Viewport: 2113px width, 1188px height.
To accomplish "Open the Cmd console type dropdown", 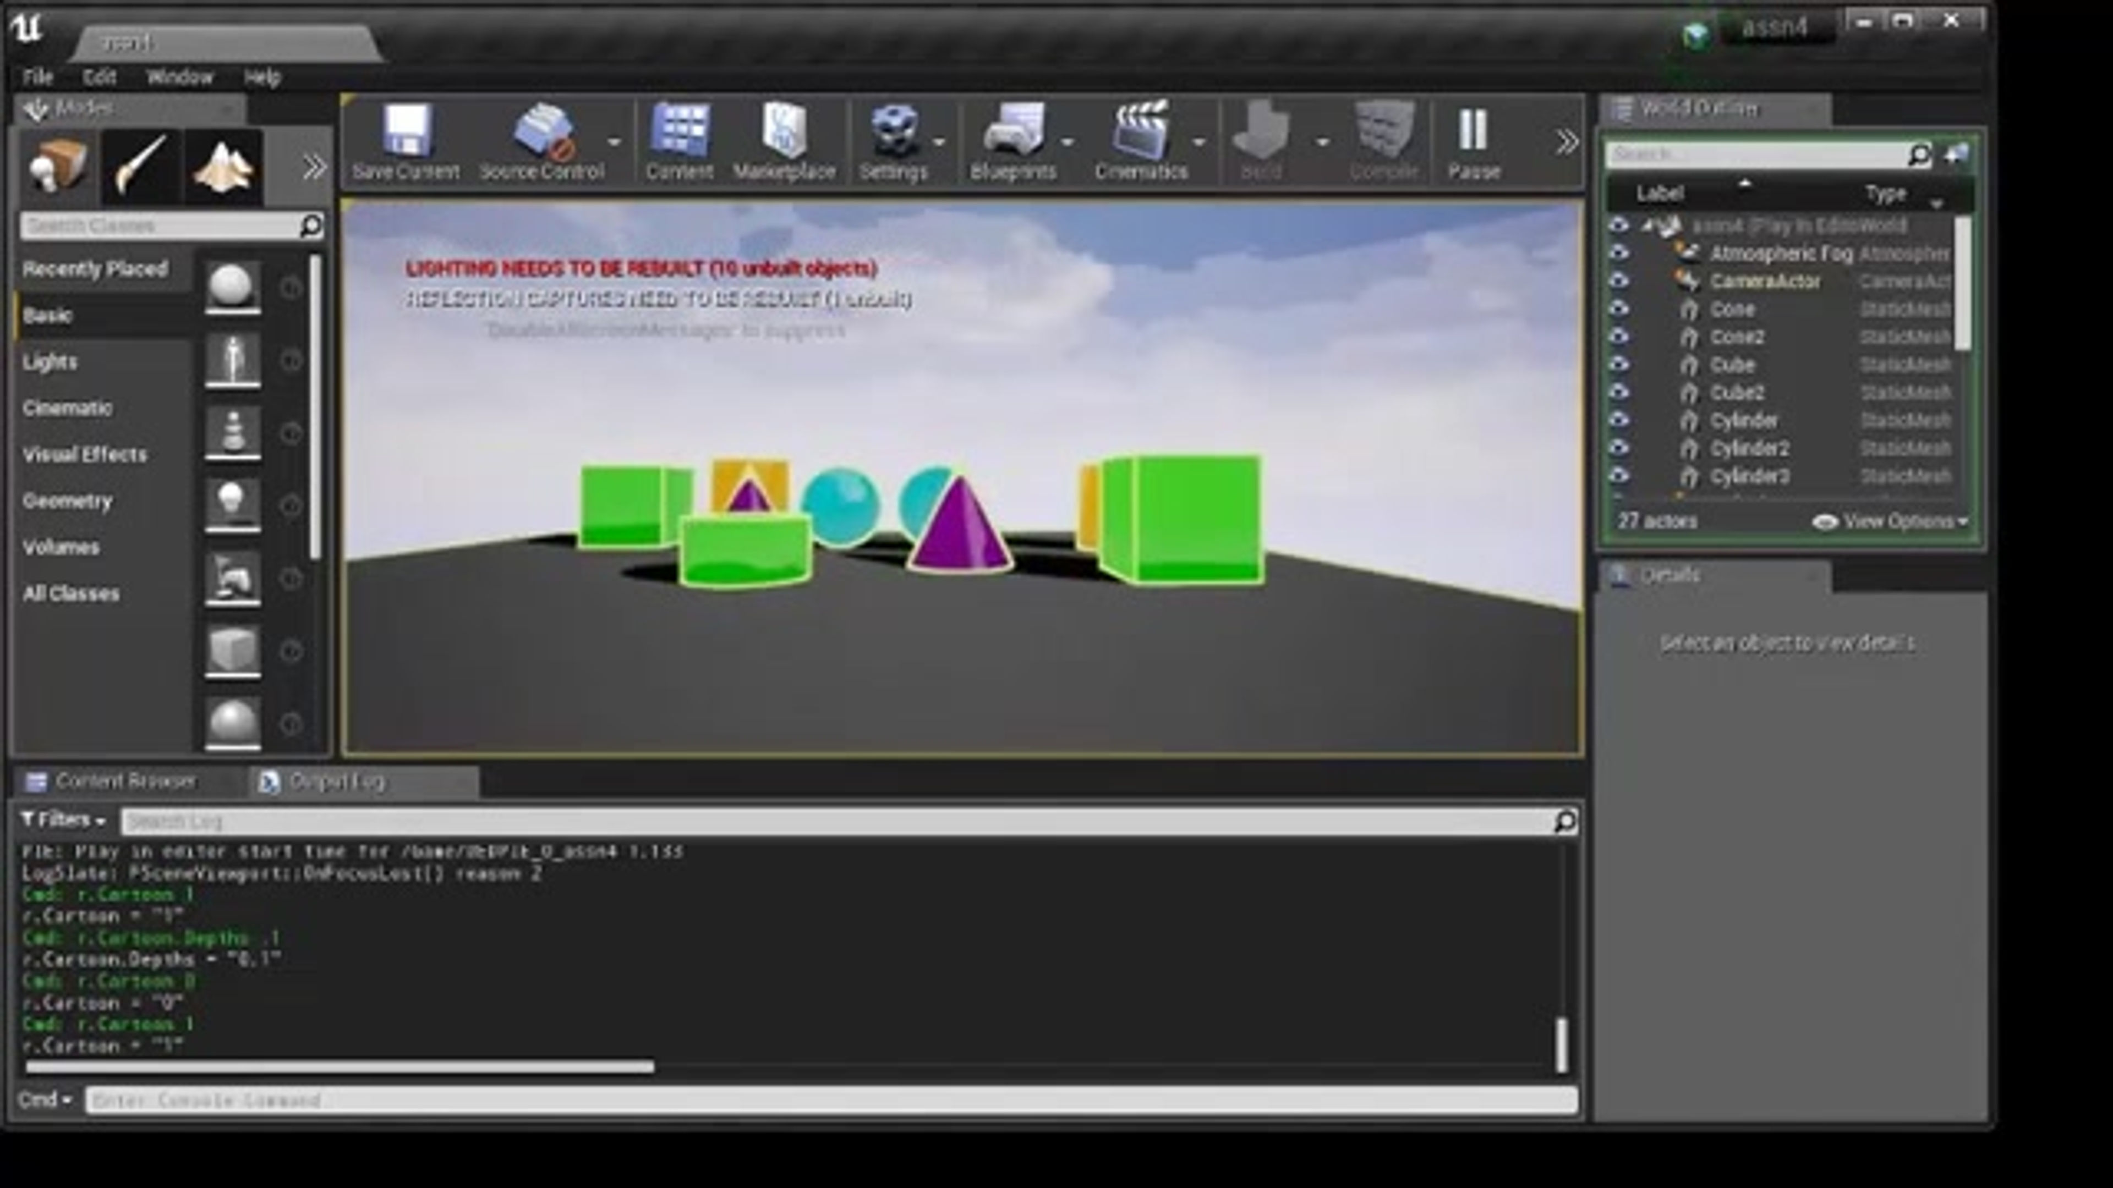I will tap(44, 1099).
